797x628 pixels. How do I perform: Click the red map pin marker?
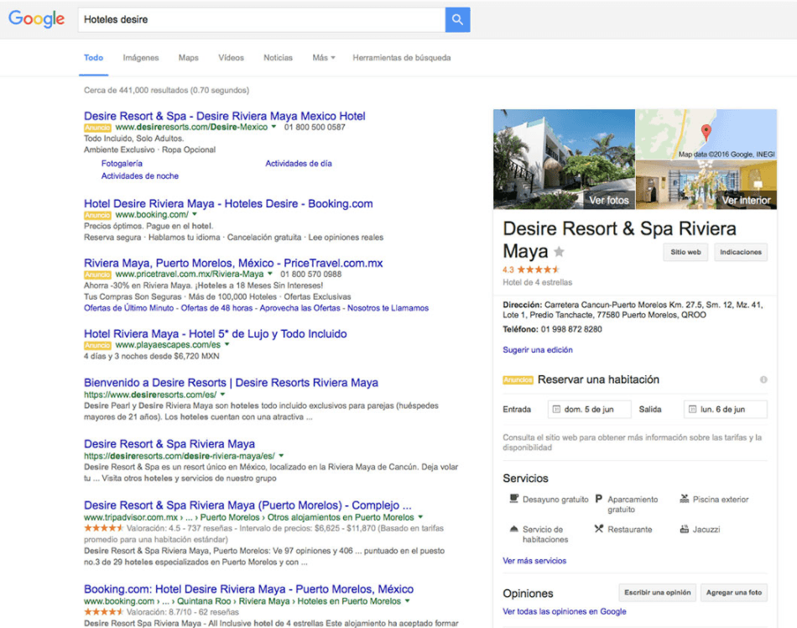coord(706,132)
